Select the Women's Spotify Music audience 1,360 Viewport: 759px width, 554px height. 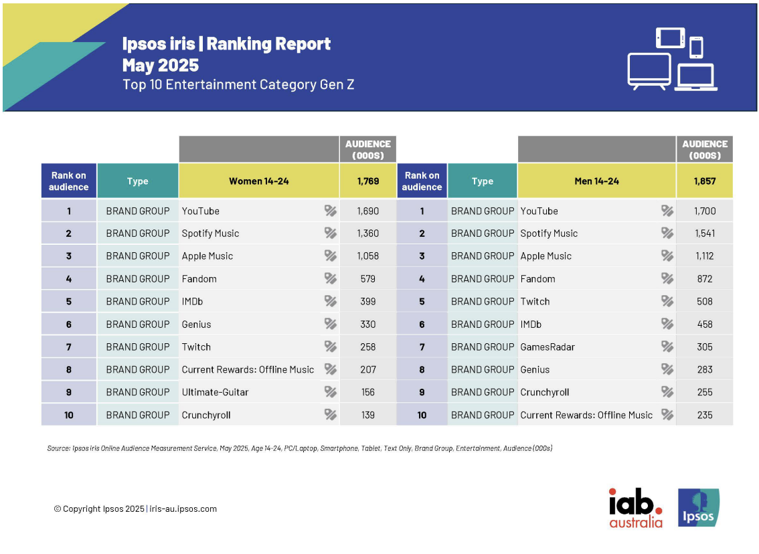[368, 234]
